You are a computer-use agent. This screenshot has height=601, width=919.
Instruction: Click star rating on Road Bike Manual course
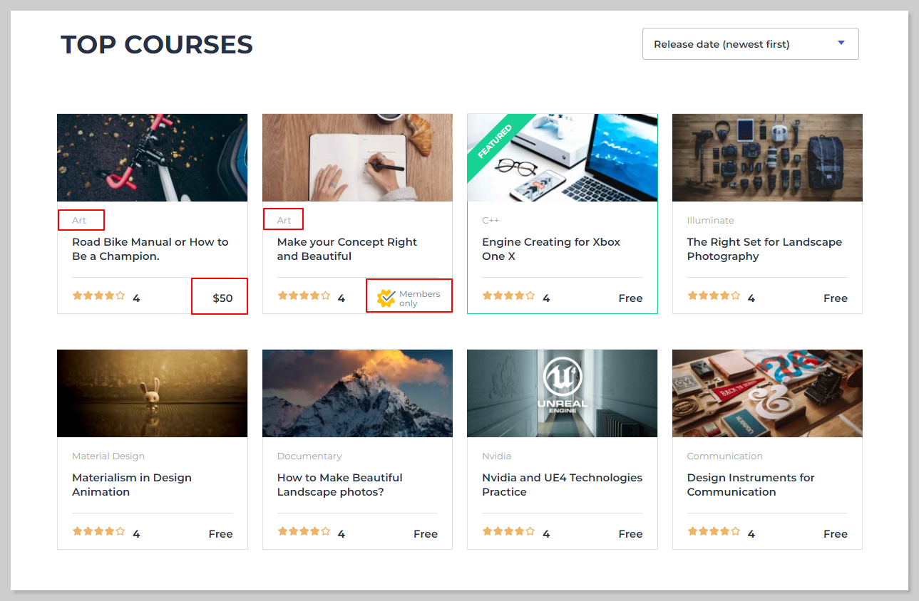click(98, 296)
